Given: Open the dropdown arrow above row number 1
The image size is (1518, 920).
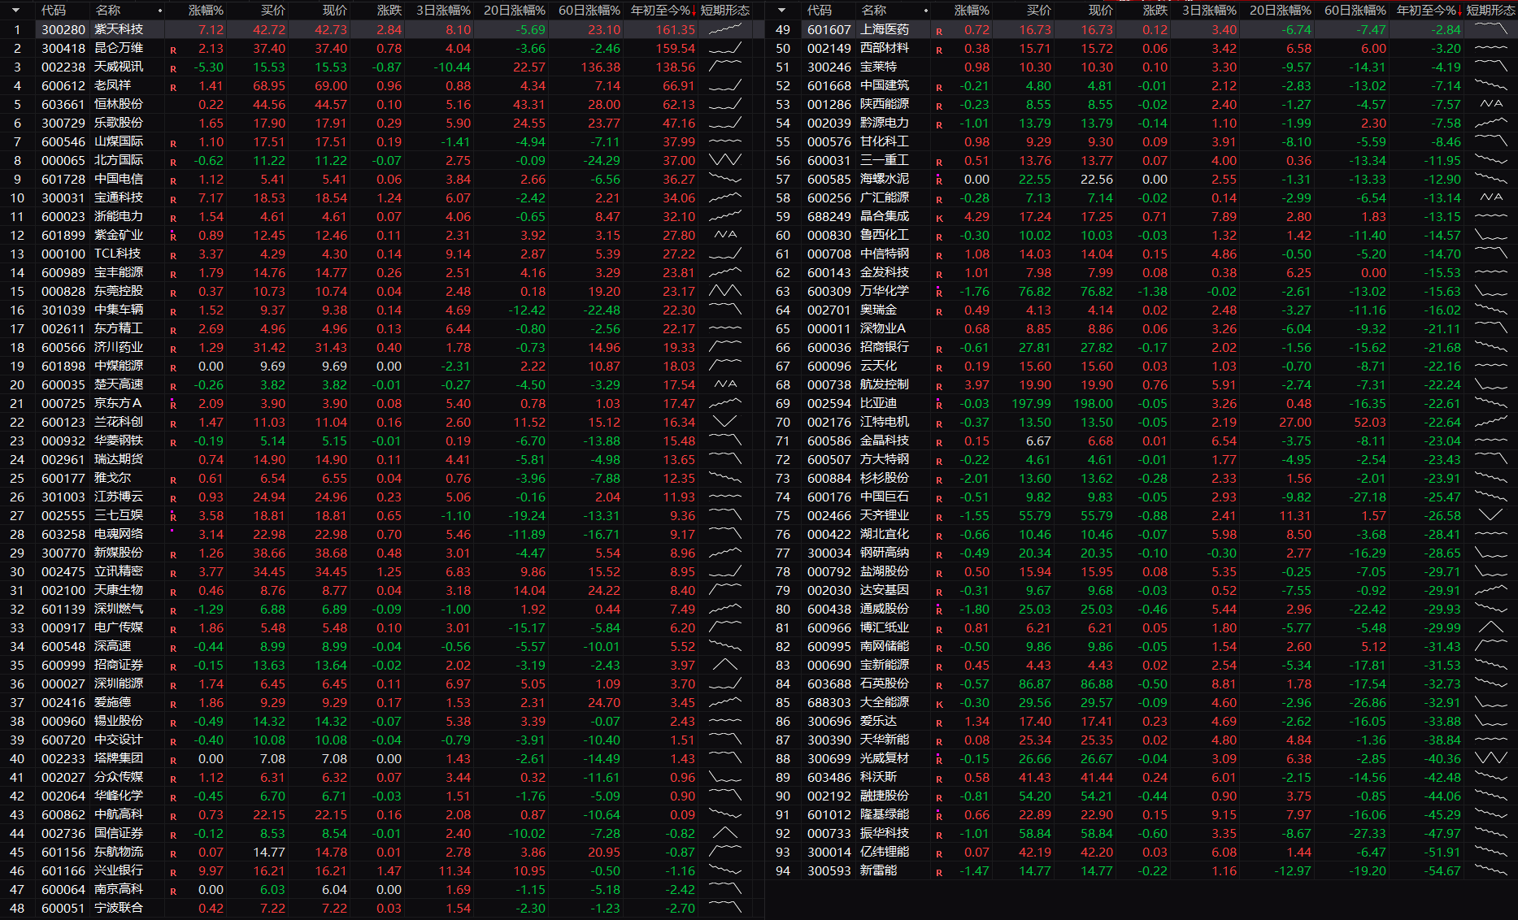Looking at the screenshot, I should tap(15, 11).
